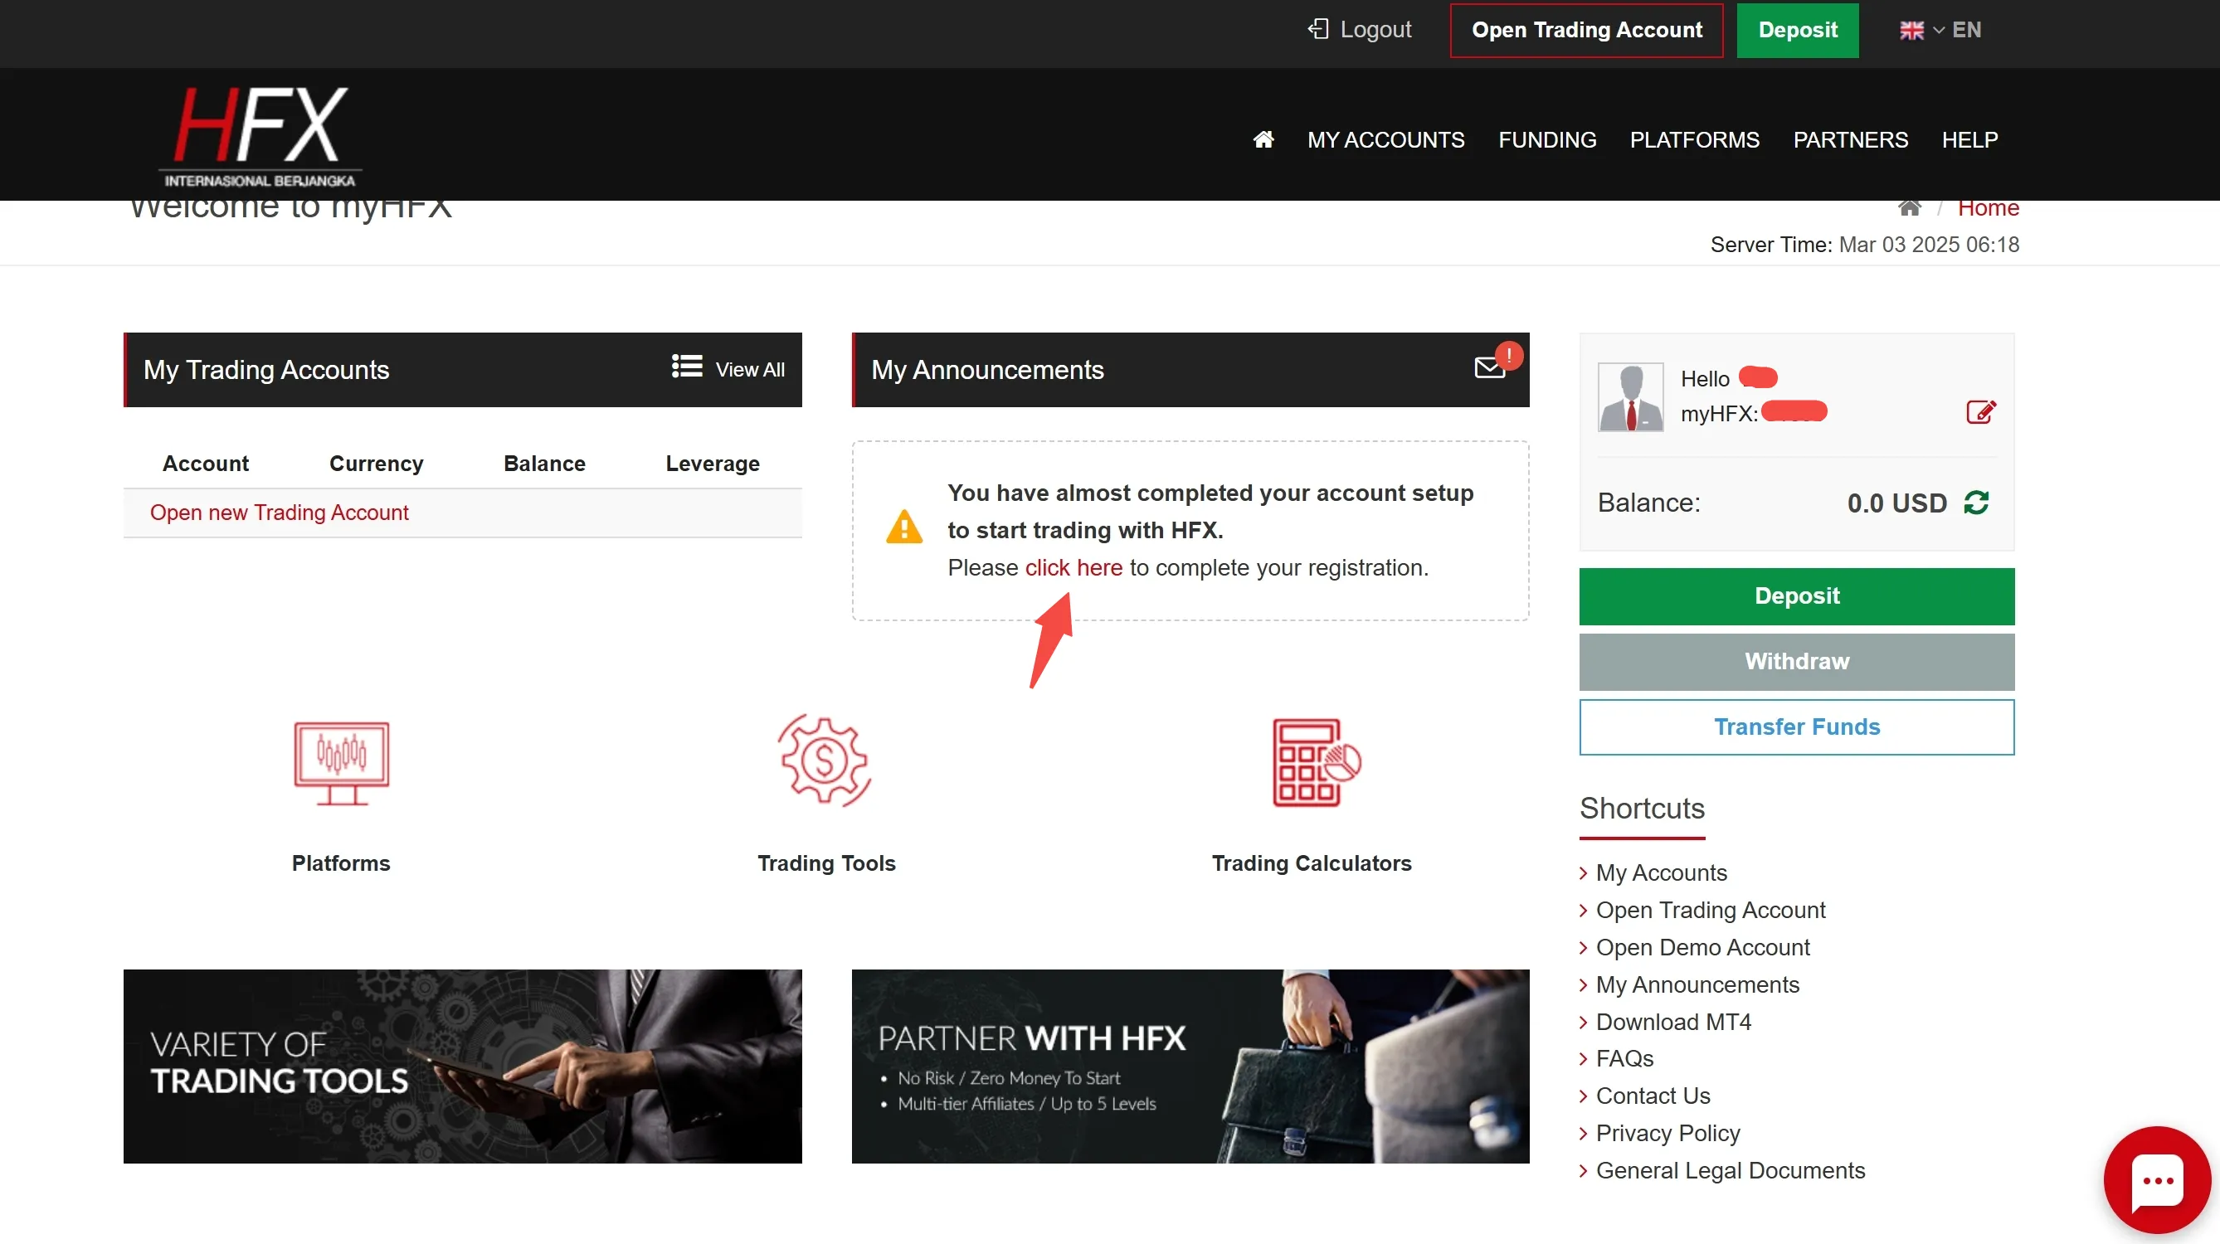
Task: Open the Privacy Policy shortcut
Action: (1667, 1133)
